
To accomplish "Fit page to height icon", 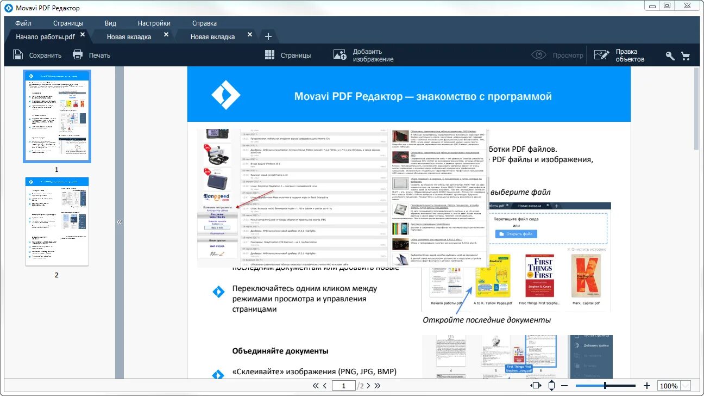I will 552,386.
